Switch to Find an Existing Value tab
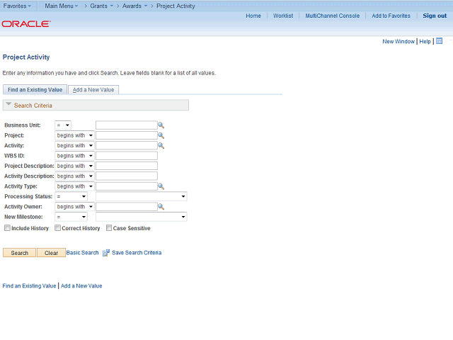453x340 pixels. (35, 90)
